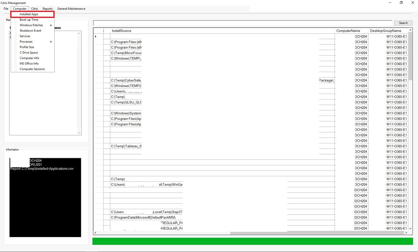Click the grid horizontal scrollbar thumb
Viewport: 418px width, 252px height.
pyautogui.click(x=316, y=233)
